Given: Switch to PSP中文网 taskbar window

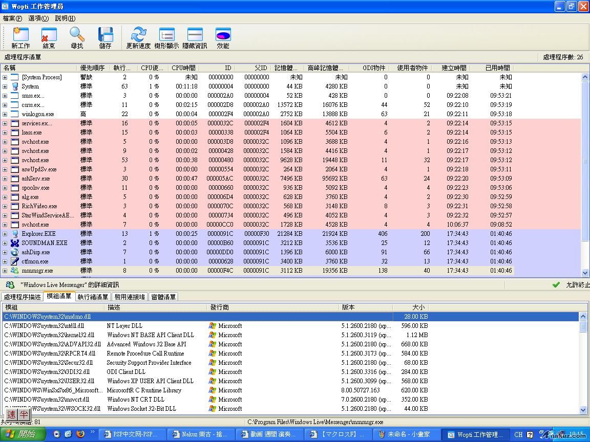Looking at the screenshot, I should (132, 434).
